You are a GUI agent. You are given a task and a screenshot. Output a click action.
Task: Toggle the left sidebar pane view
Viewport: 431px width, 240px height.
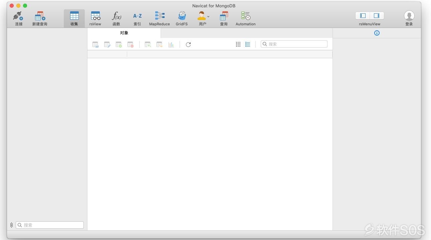pos(363,16)
